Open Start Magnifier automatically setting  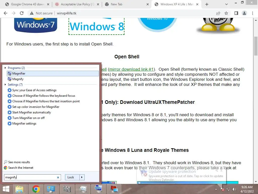tap(31, 112)
